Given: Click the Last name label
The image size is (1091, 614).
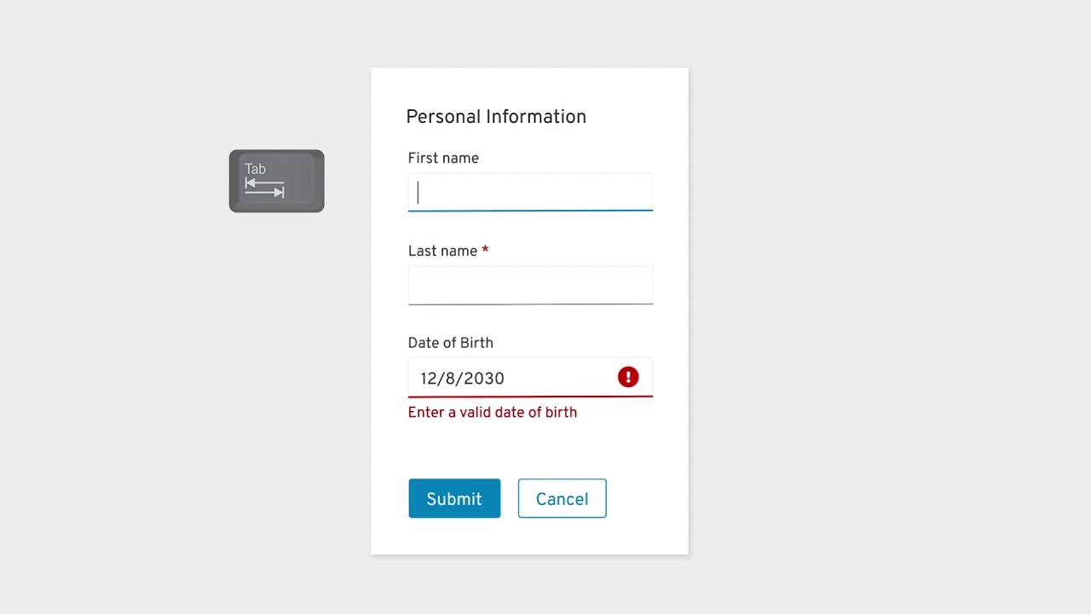Looking at the screenshot, I should tap(442, 251).
